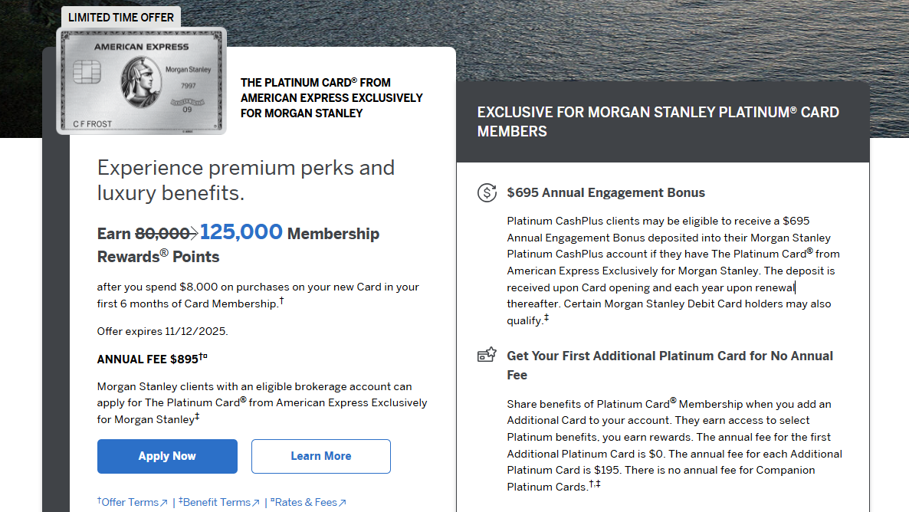Image resolution: width=909 pixels, height=512 pixels.
Task: Open the Rates & Fees link
Action: (x=305, y=502)
